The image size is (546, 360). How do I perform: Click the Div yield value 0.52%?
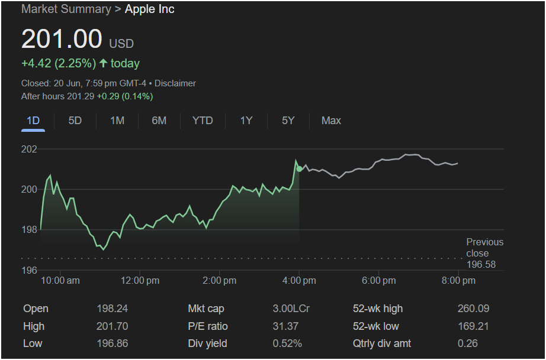287,343
